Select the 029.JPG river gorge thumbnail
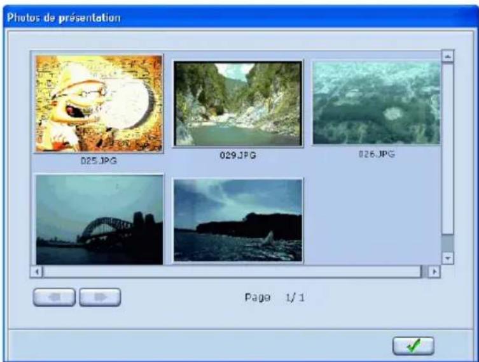 pyautogui.click(x=238, y=104)
